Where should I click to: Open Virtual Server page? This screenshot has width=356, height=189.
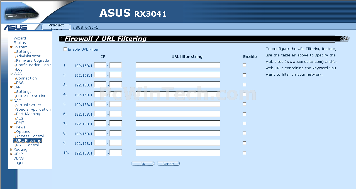pyautogui.click(x=29, y=105)
